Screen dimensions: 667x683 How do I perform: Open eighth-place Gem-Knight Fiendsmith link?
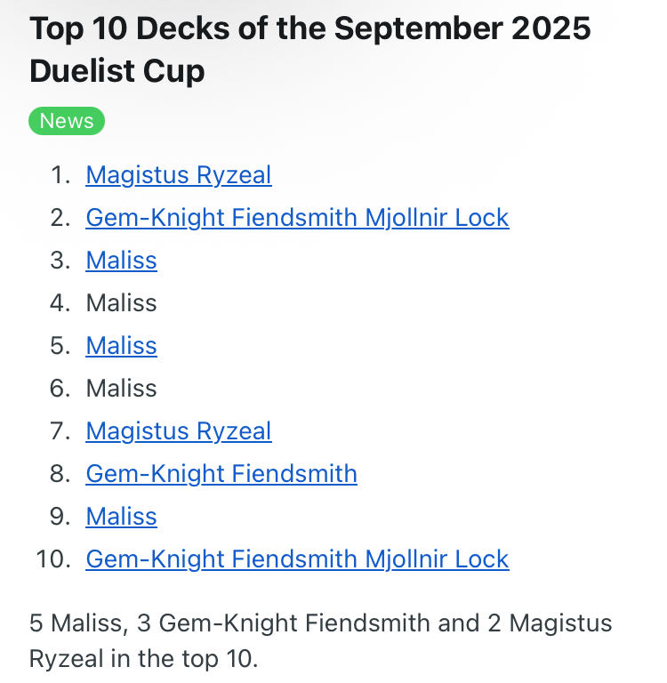221,474
